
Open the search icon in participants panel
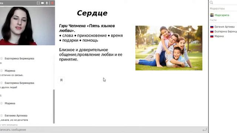[x=211, y=3]
